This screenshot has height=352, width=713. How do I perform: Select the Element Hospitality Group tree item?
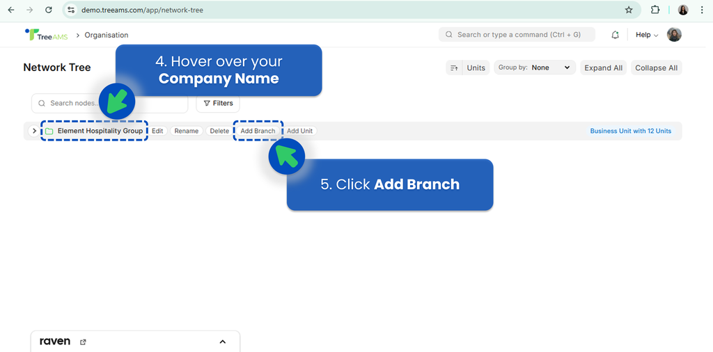[x=100, y=131]
